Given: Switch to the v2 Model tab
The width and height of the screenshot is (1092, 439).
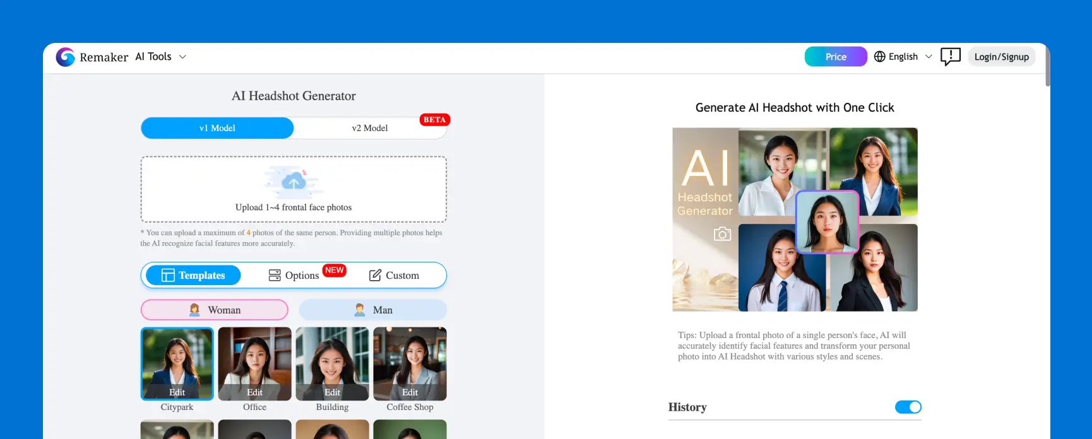Looking at the screenshot, I should tap(370, 128).
